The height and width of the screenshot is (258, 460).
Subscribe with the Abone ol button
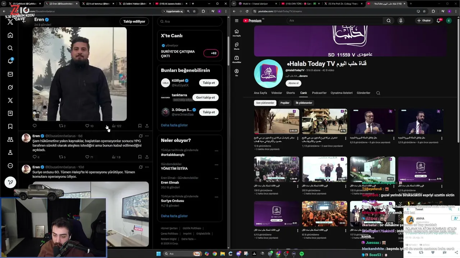(x=293, y=83)
